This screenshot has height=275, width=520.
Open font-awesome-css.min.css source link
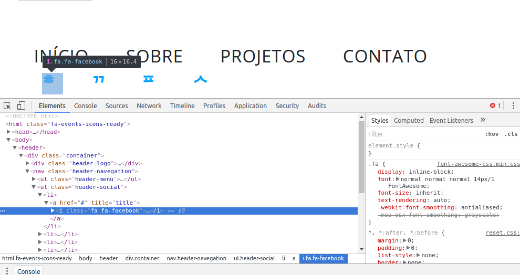[x=478, y=164]
